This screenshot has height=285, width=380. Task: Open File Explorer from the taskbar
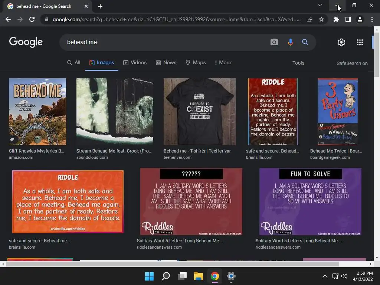click(x=198, y=276)
